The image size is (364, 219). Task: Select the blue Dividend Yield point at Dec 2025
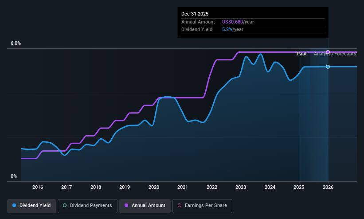(328, 66)
